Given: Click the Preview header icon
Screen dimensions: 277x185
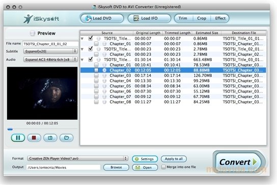Looking at the screenshot, I should click(x=32, y=33).
